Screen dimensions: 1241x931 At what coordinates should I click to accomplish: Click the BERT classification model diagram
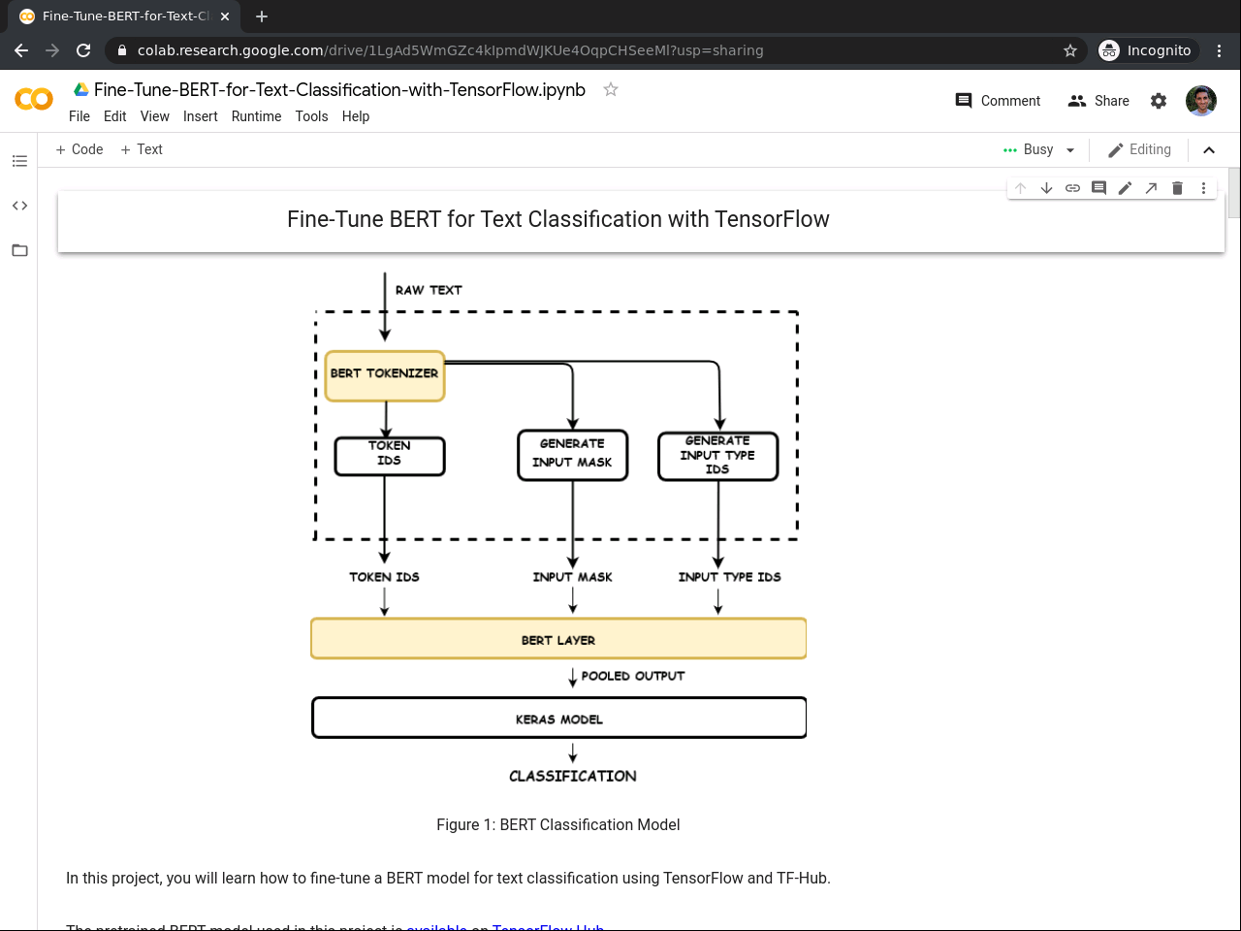558,529
